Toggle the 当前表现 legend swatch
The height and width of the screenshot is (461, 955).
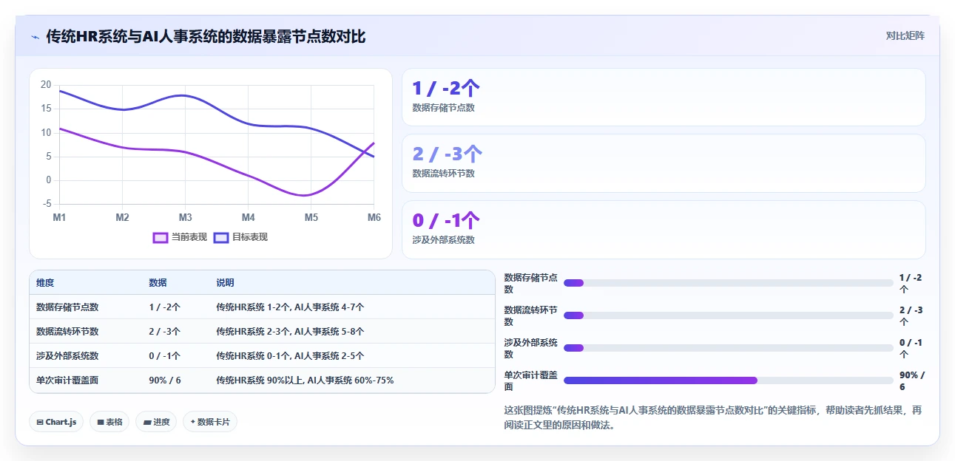click(161, 237)
